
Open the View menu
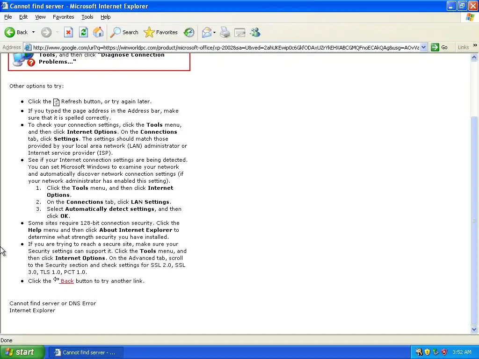[x=40, y=17]
